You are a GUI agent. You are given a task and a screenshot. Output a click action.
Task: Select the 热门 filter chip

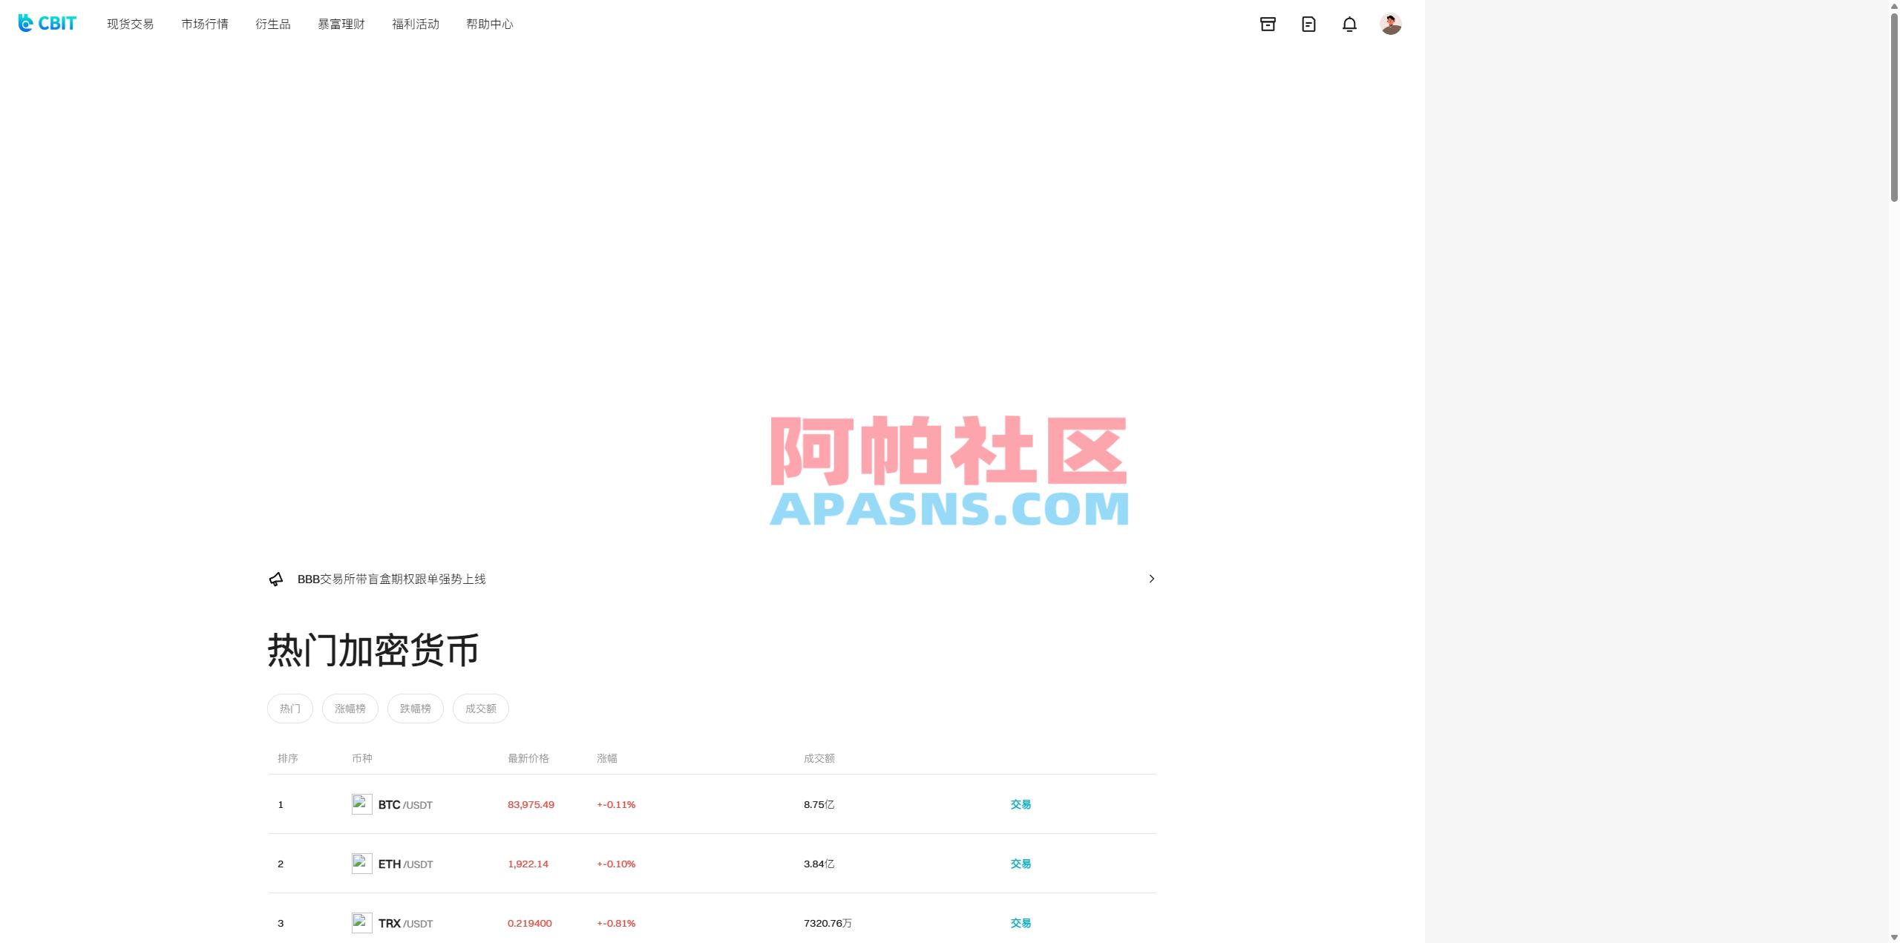click(289, 708)
